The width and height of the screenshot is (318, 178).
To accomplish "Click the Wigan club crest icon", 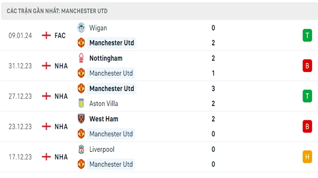I will pyautogui.click(x=81, y=28).
